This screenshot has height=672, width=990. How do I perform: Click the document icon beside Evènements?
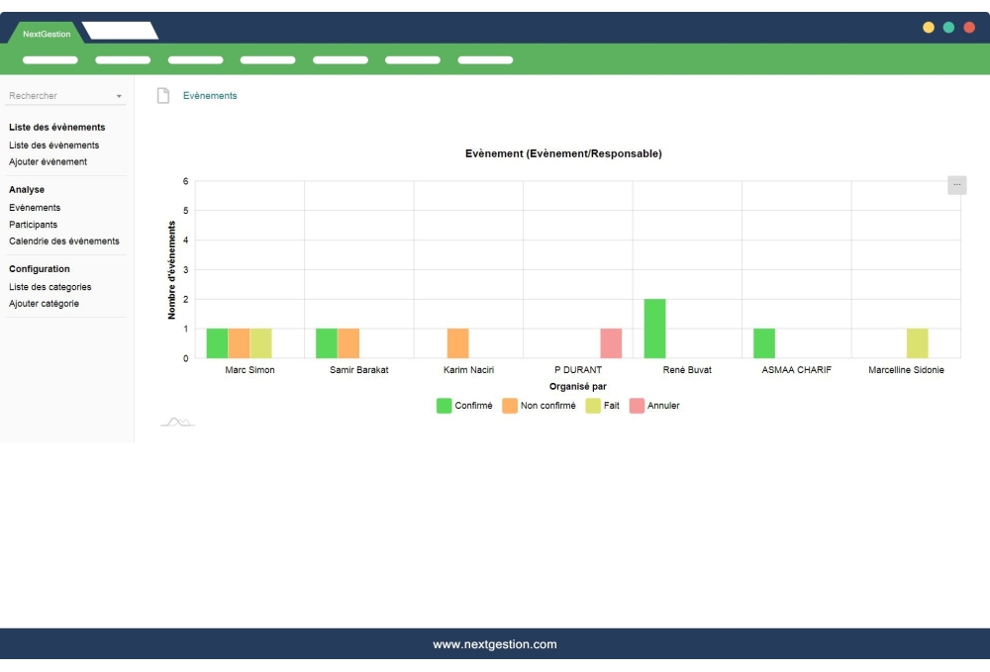pyautogui.click(x=163, y=96)
